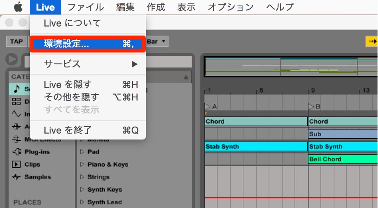
Task: Select the Drums grid category icon
Action: (x=16, y=102)
